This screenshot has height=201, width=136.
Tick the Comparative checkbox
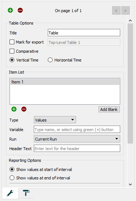pos(12,51)
